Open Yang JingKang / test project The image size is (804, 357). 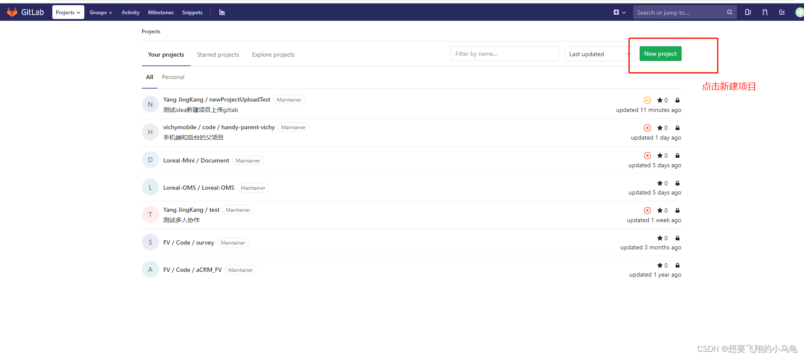click(x=191, y=210)
